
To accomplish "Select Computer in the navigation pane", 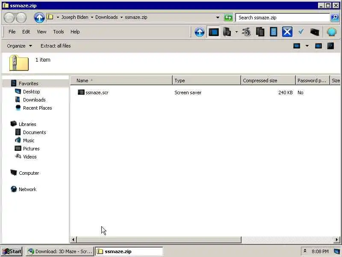I will tap(29, 173).
